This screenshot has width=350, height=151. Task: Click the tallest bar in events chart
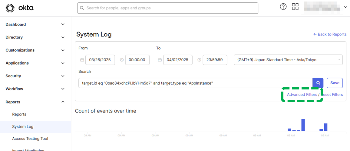(303, 125)
